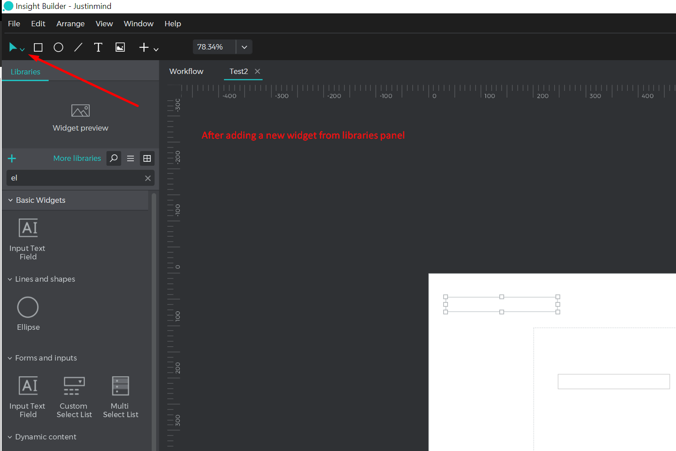Click the library search field containing 'el'
The image size is (676, 451).
pyautogui.click(x=80, y=178)
